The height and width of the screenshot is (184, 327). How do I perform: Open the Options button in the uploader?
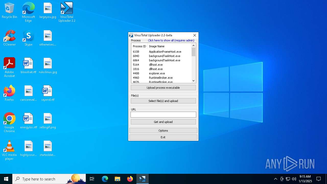coord(163,131)
